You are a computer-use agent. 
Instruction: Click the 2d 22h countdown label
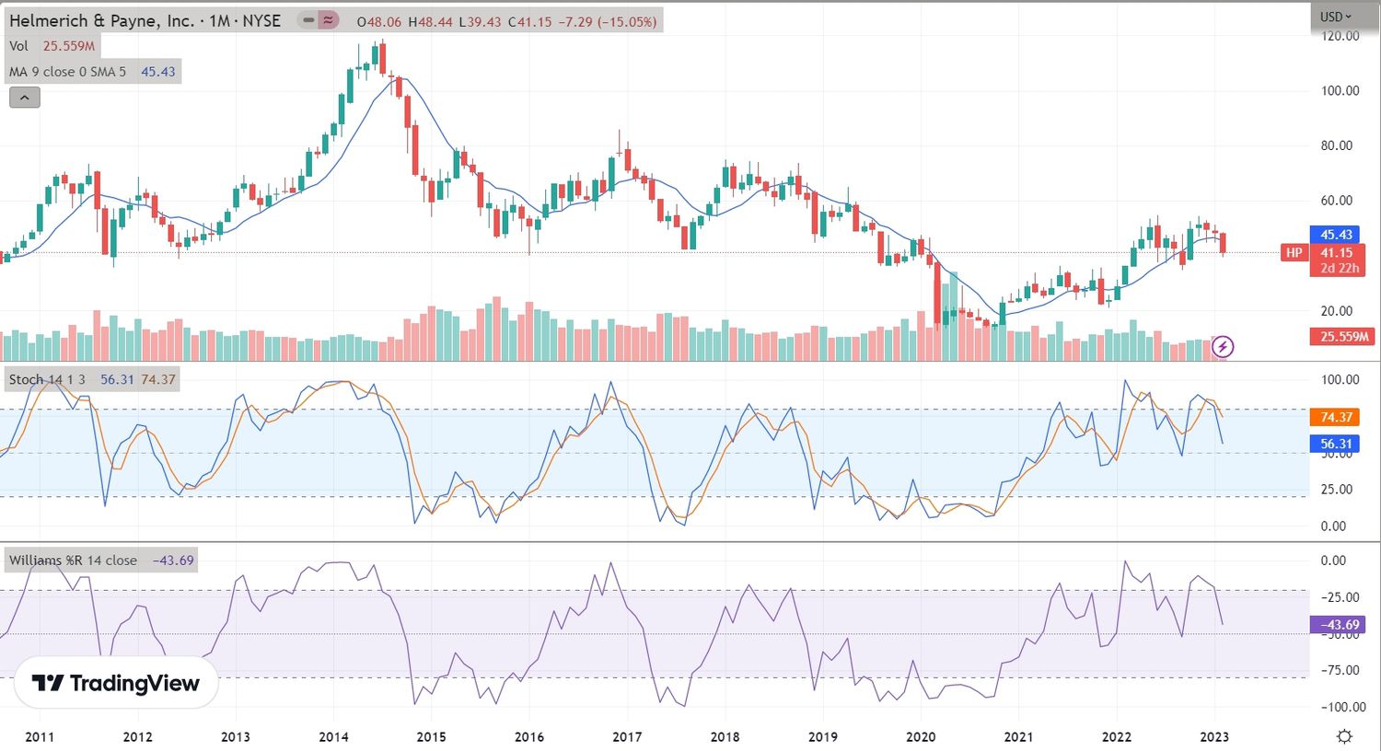tap(1340, 268)
